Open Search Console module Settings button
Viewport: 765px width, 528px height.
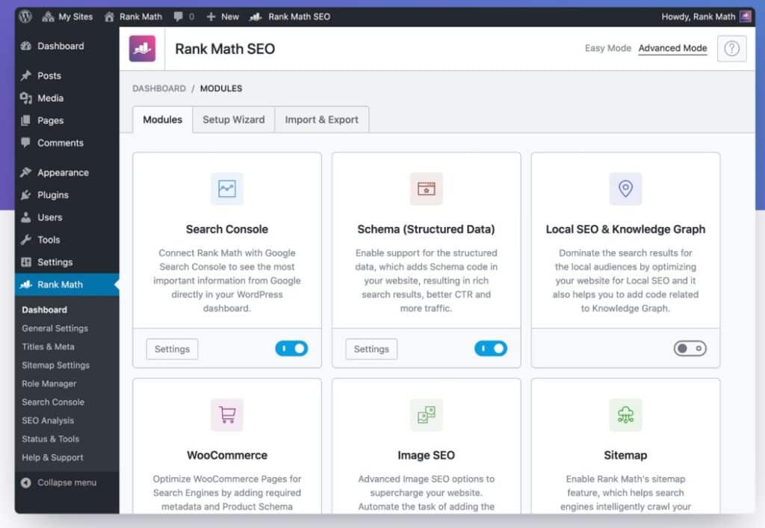coord(172,349)
